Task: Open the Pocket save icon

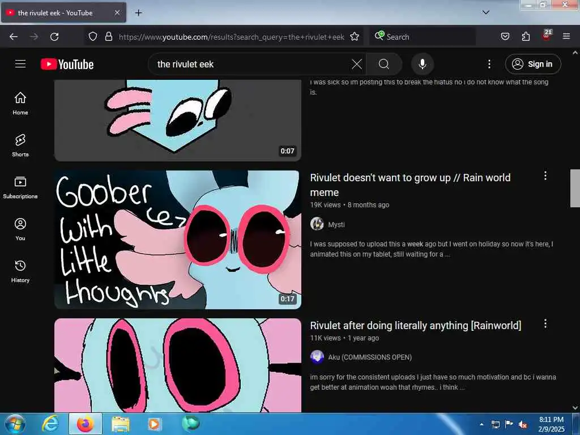Action: coord(505,36)
